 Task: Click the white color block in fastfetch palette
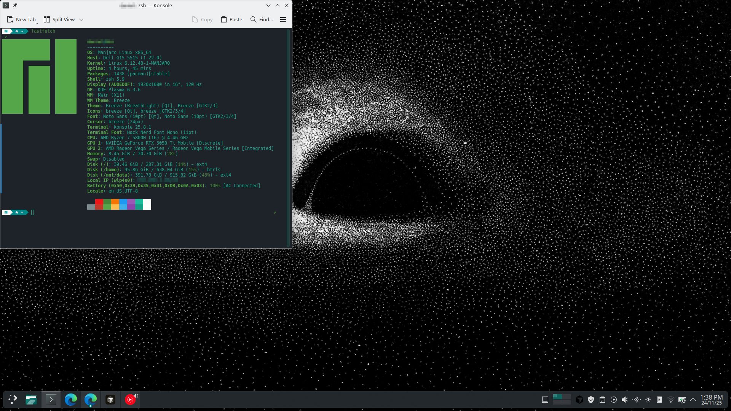point(147,204)
